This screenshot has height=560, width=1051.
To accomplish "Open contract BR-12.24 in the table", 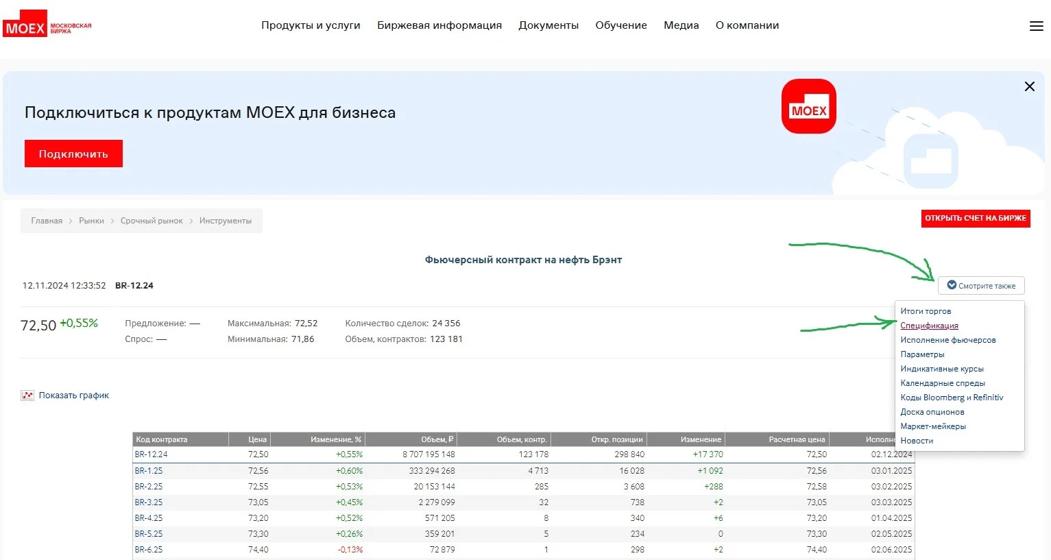I will tap(151, 454).
